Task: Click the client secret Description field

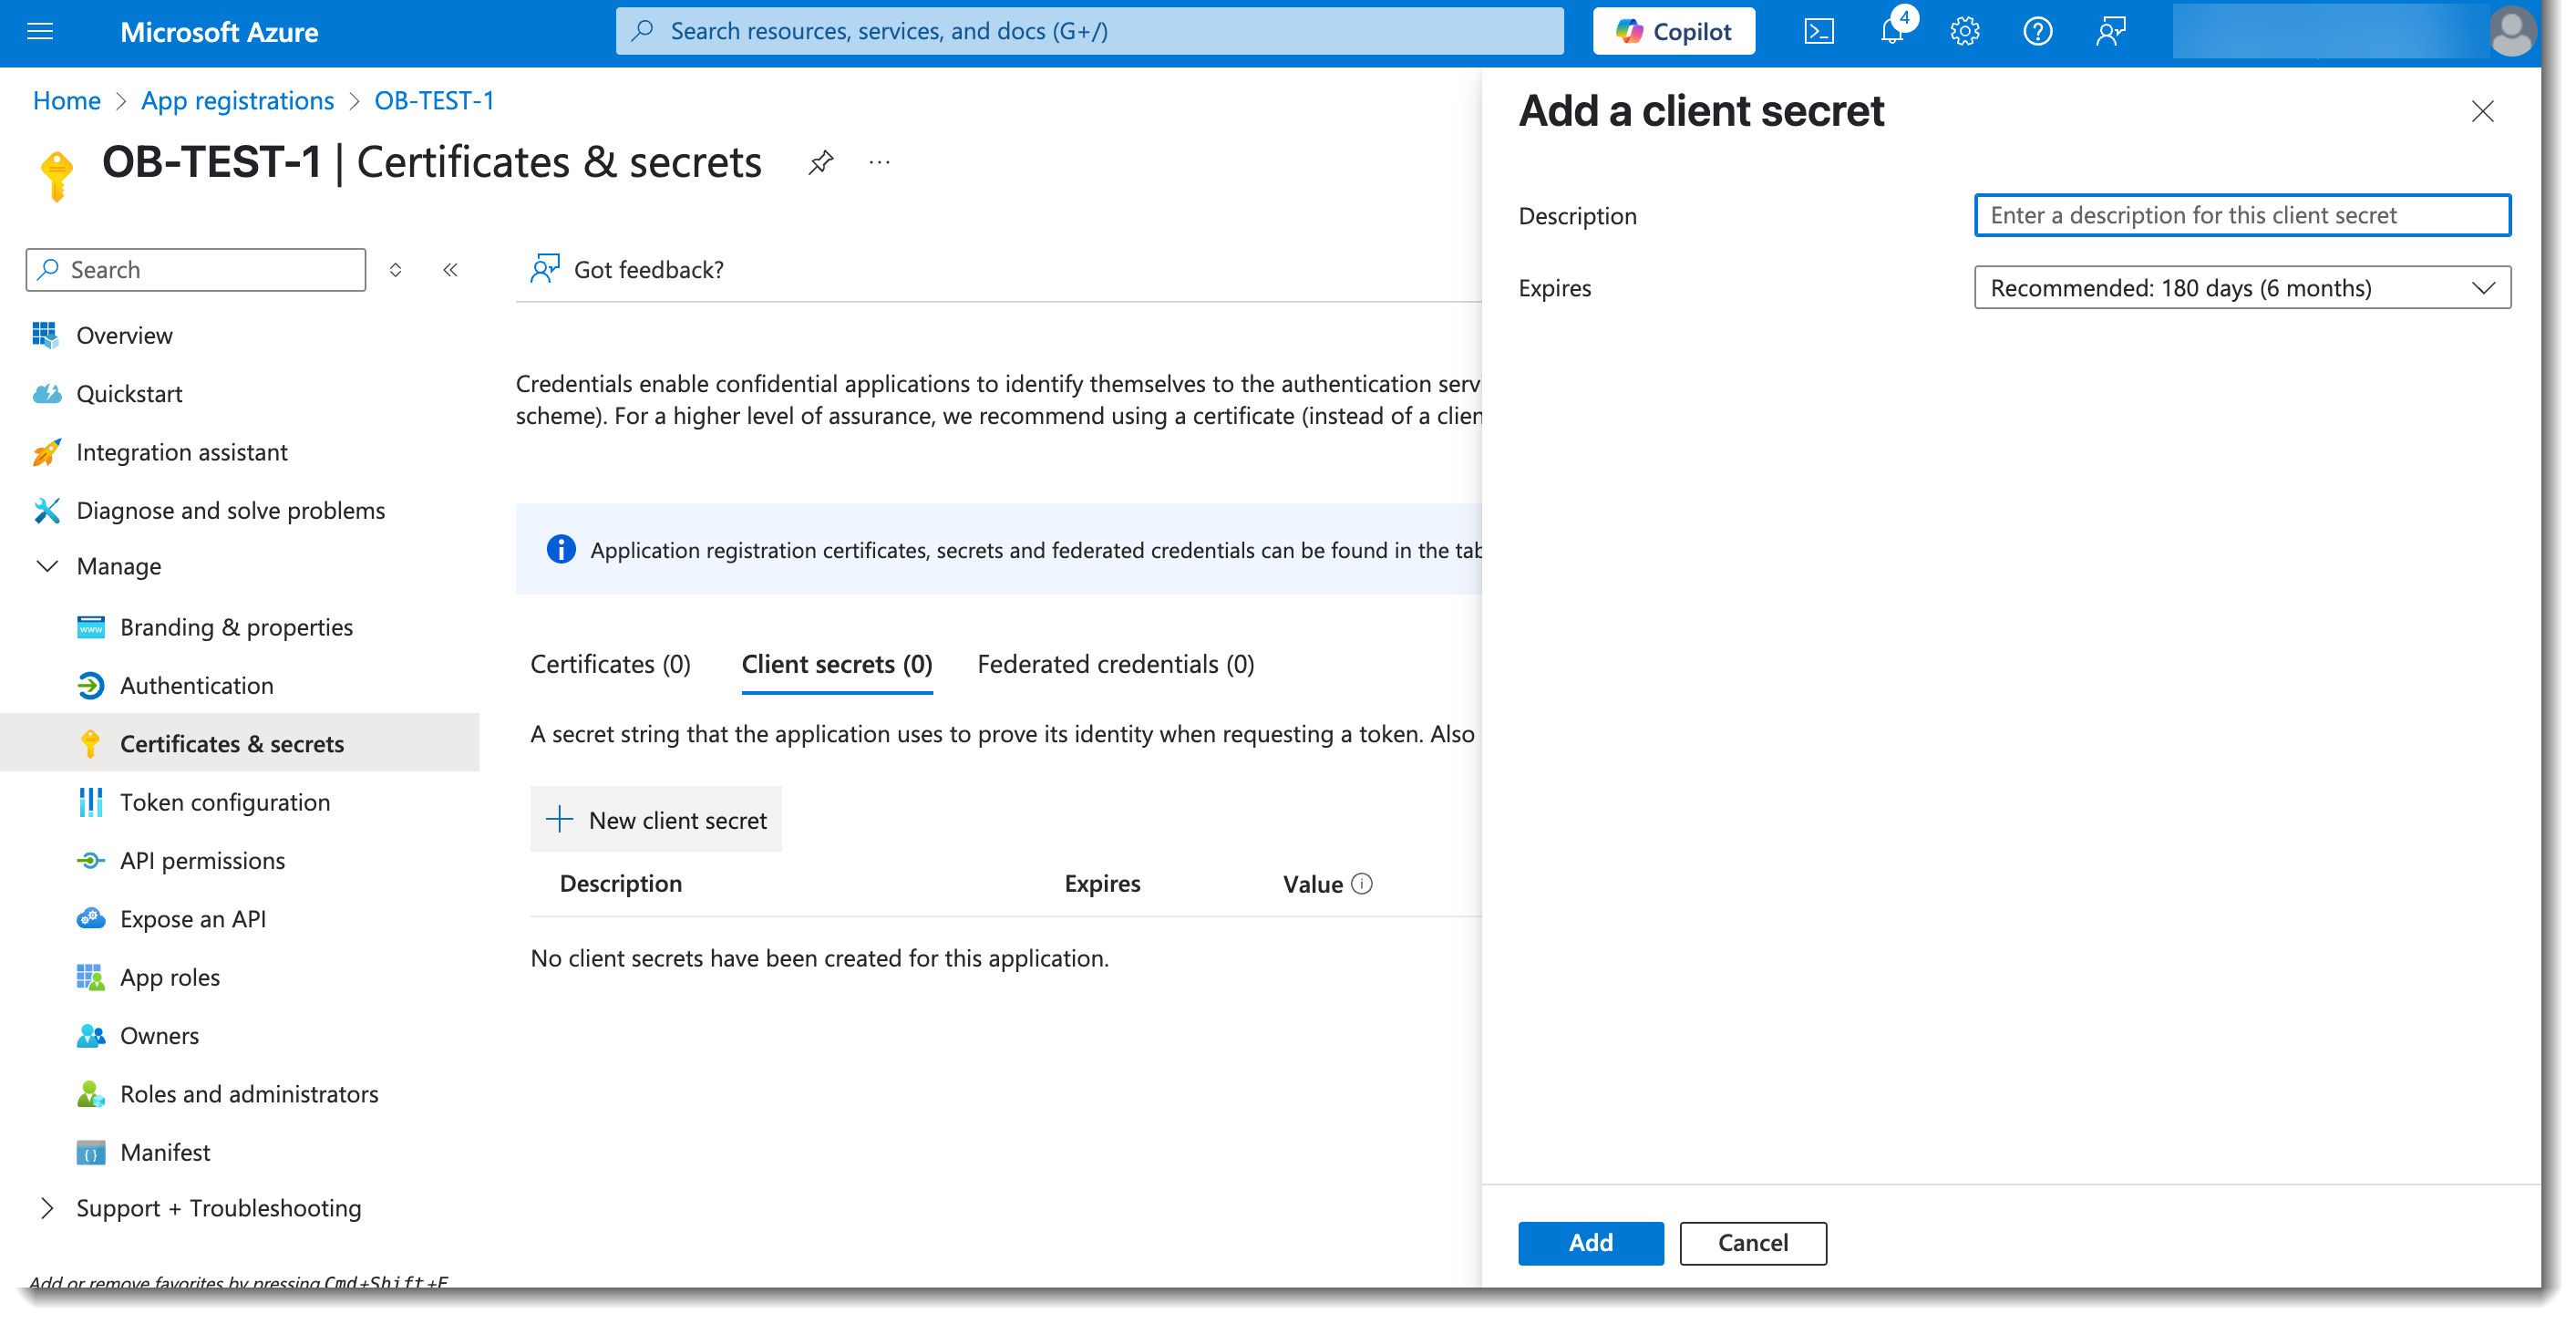Action: 2241,215
